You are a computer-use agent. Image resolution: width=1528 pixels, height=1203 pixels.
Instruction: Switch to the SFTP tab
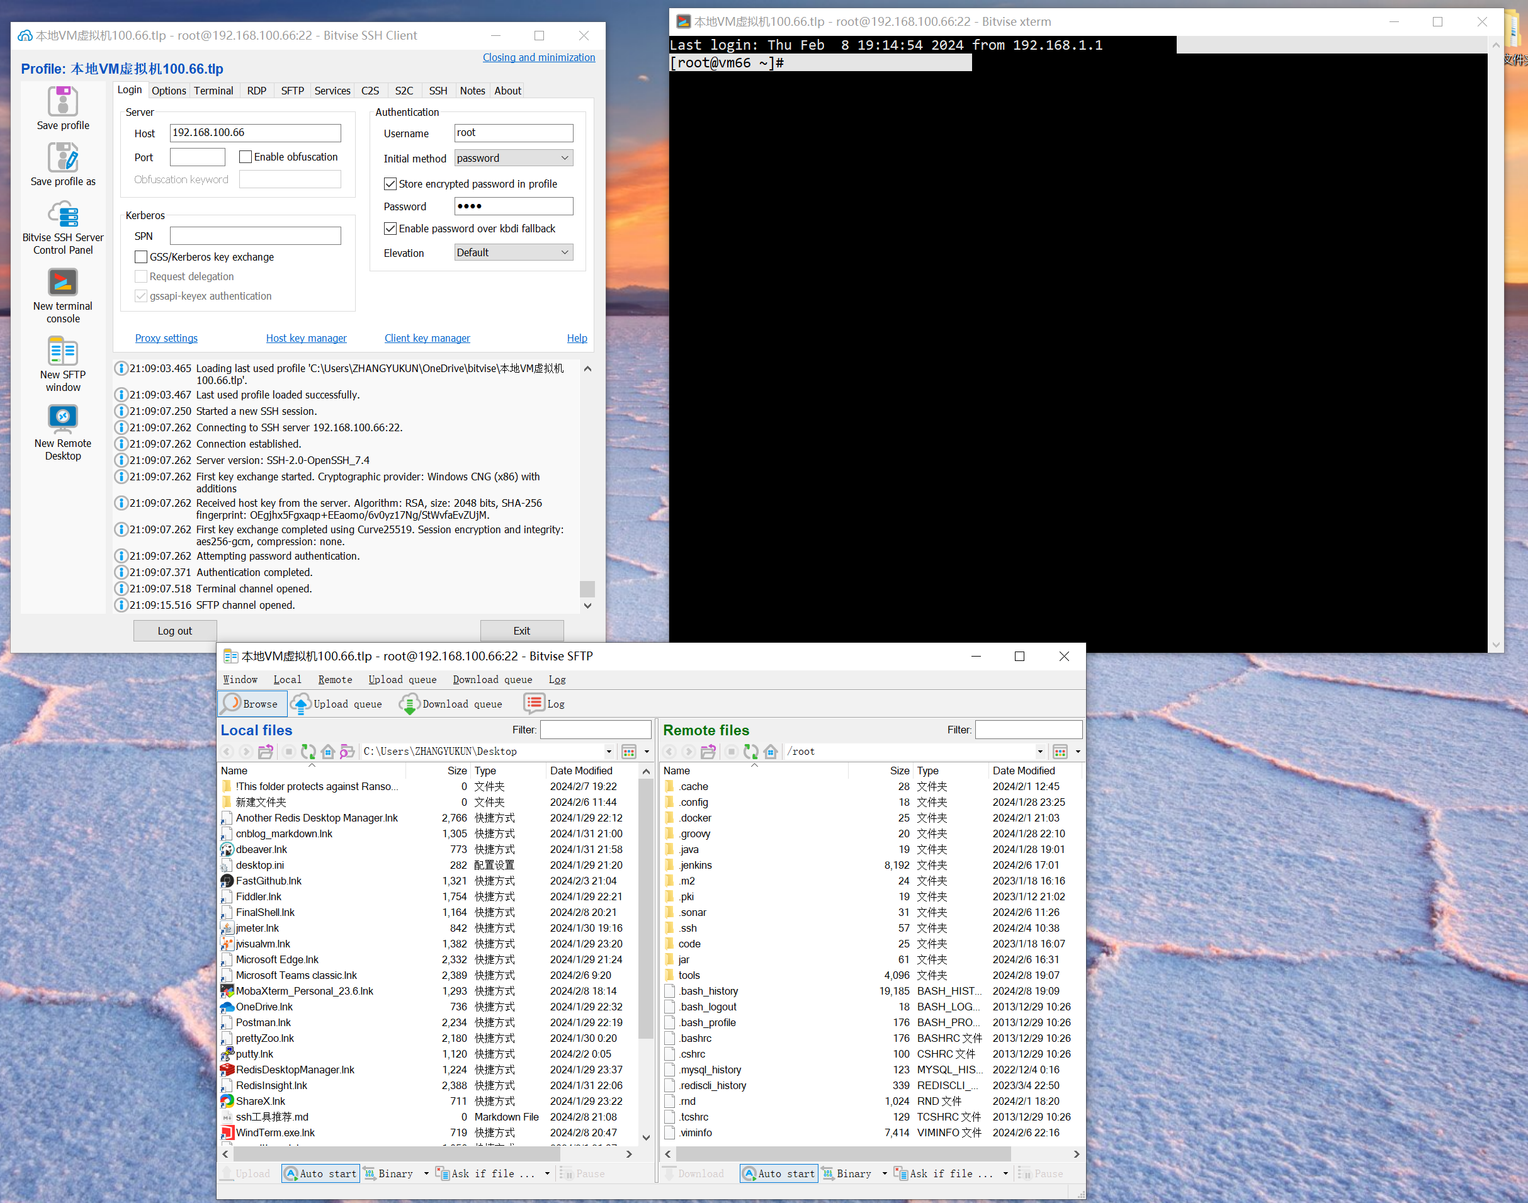pyautogui.click(x=292, y=91)
